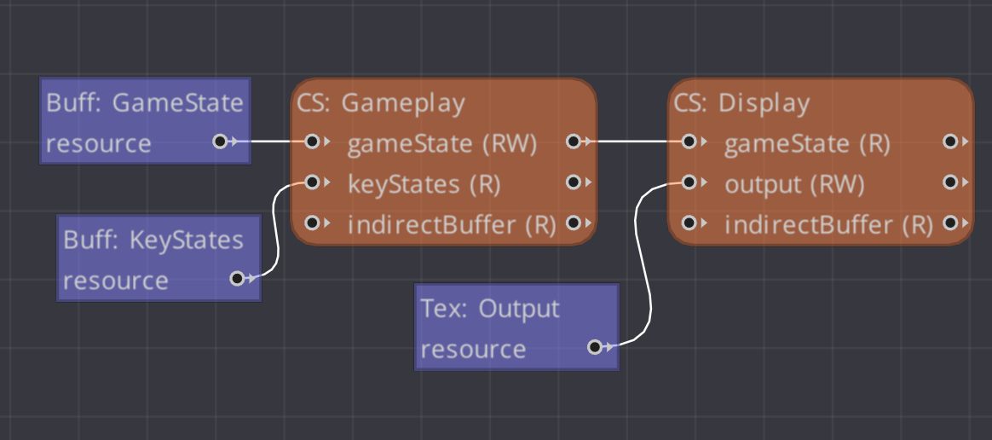This screenshot has height=440, width=992.
Task: Click Display indirectBuffer (R) output pin
Action: pyautogui.click(x=949, y=223)
